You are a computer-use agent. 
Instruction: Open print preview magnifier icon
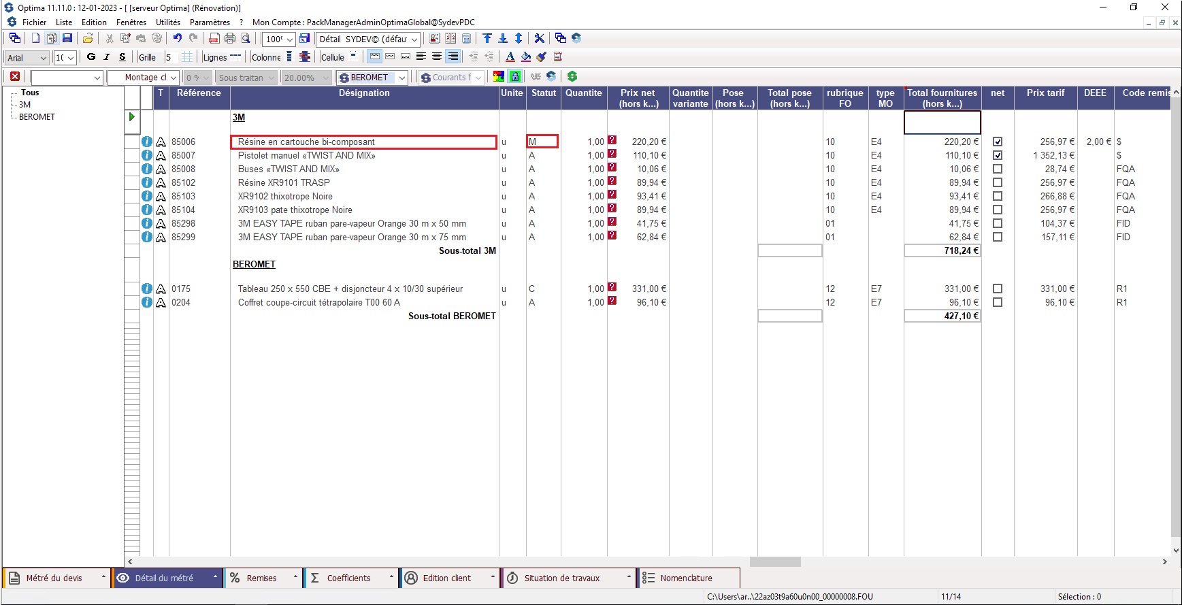pyautogui.click(x=246, y=39)
